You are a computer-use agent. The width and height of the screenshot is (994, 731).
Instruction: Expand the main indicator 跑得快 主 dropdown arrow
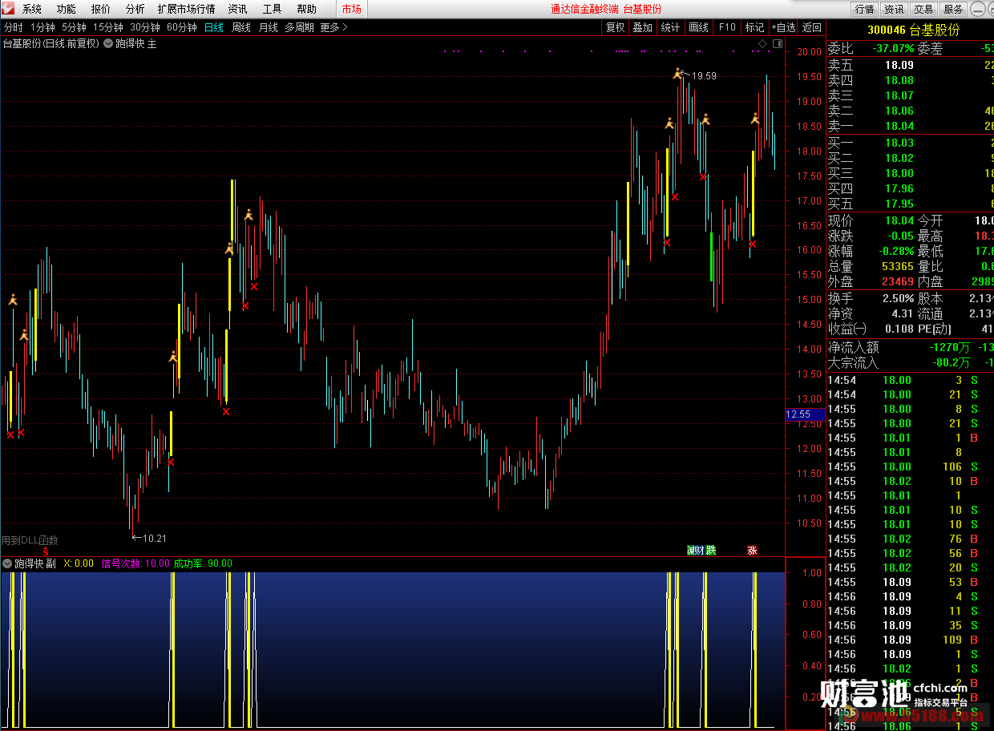click(x=107, y=43)
